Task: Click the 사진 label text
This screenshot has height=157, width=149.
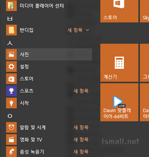Action: (x=24, y=54)
